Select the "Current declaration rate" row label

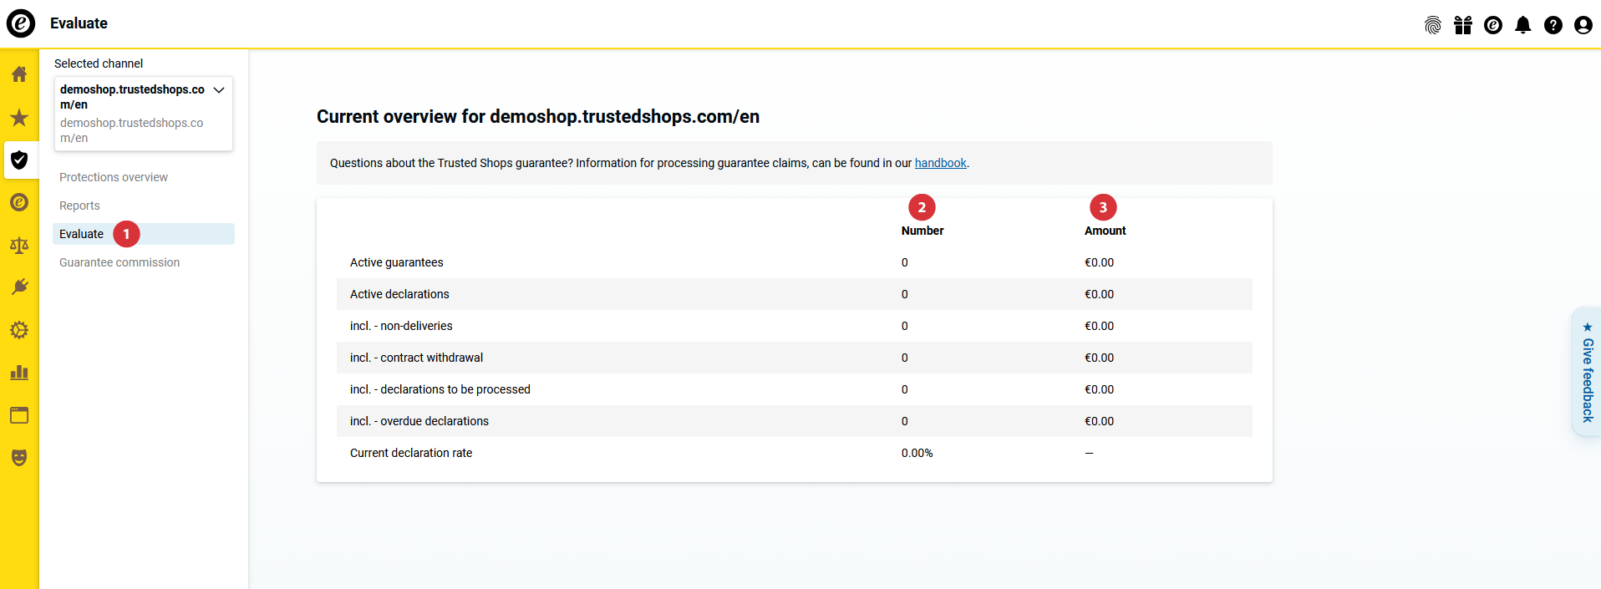click(411, 453)
